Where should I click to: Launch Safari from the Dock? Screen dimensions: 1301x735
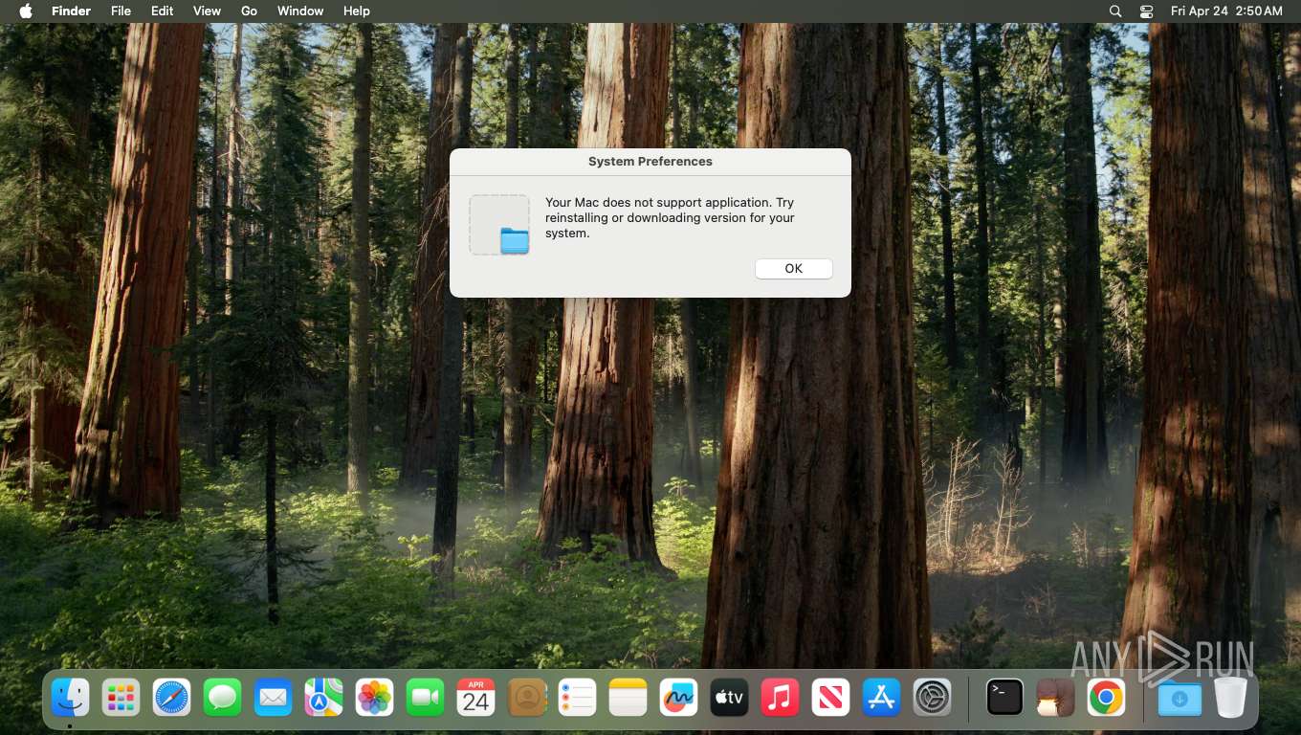tap(171, 698)
